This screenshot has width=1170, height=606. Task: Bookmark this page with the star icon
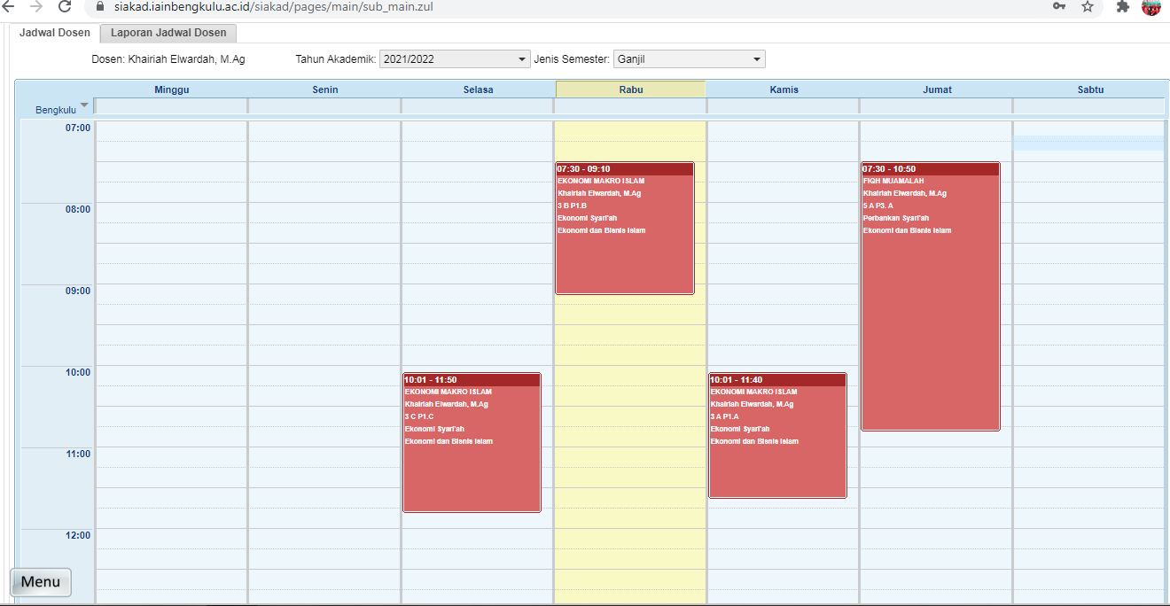(1088, 7)
